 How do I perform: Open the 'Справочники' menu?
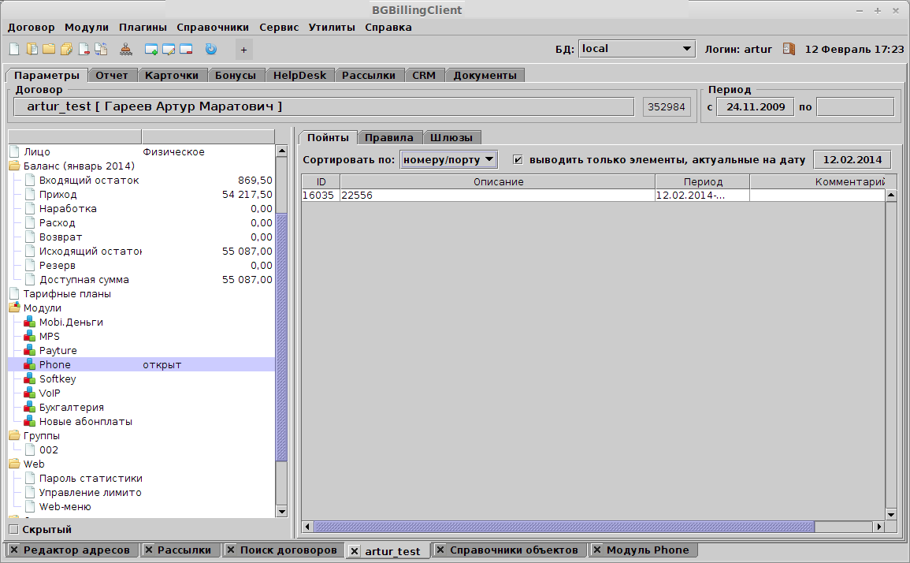212,27
